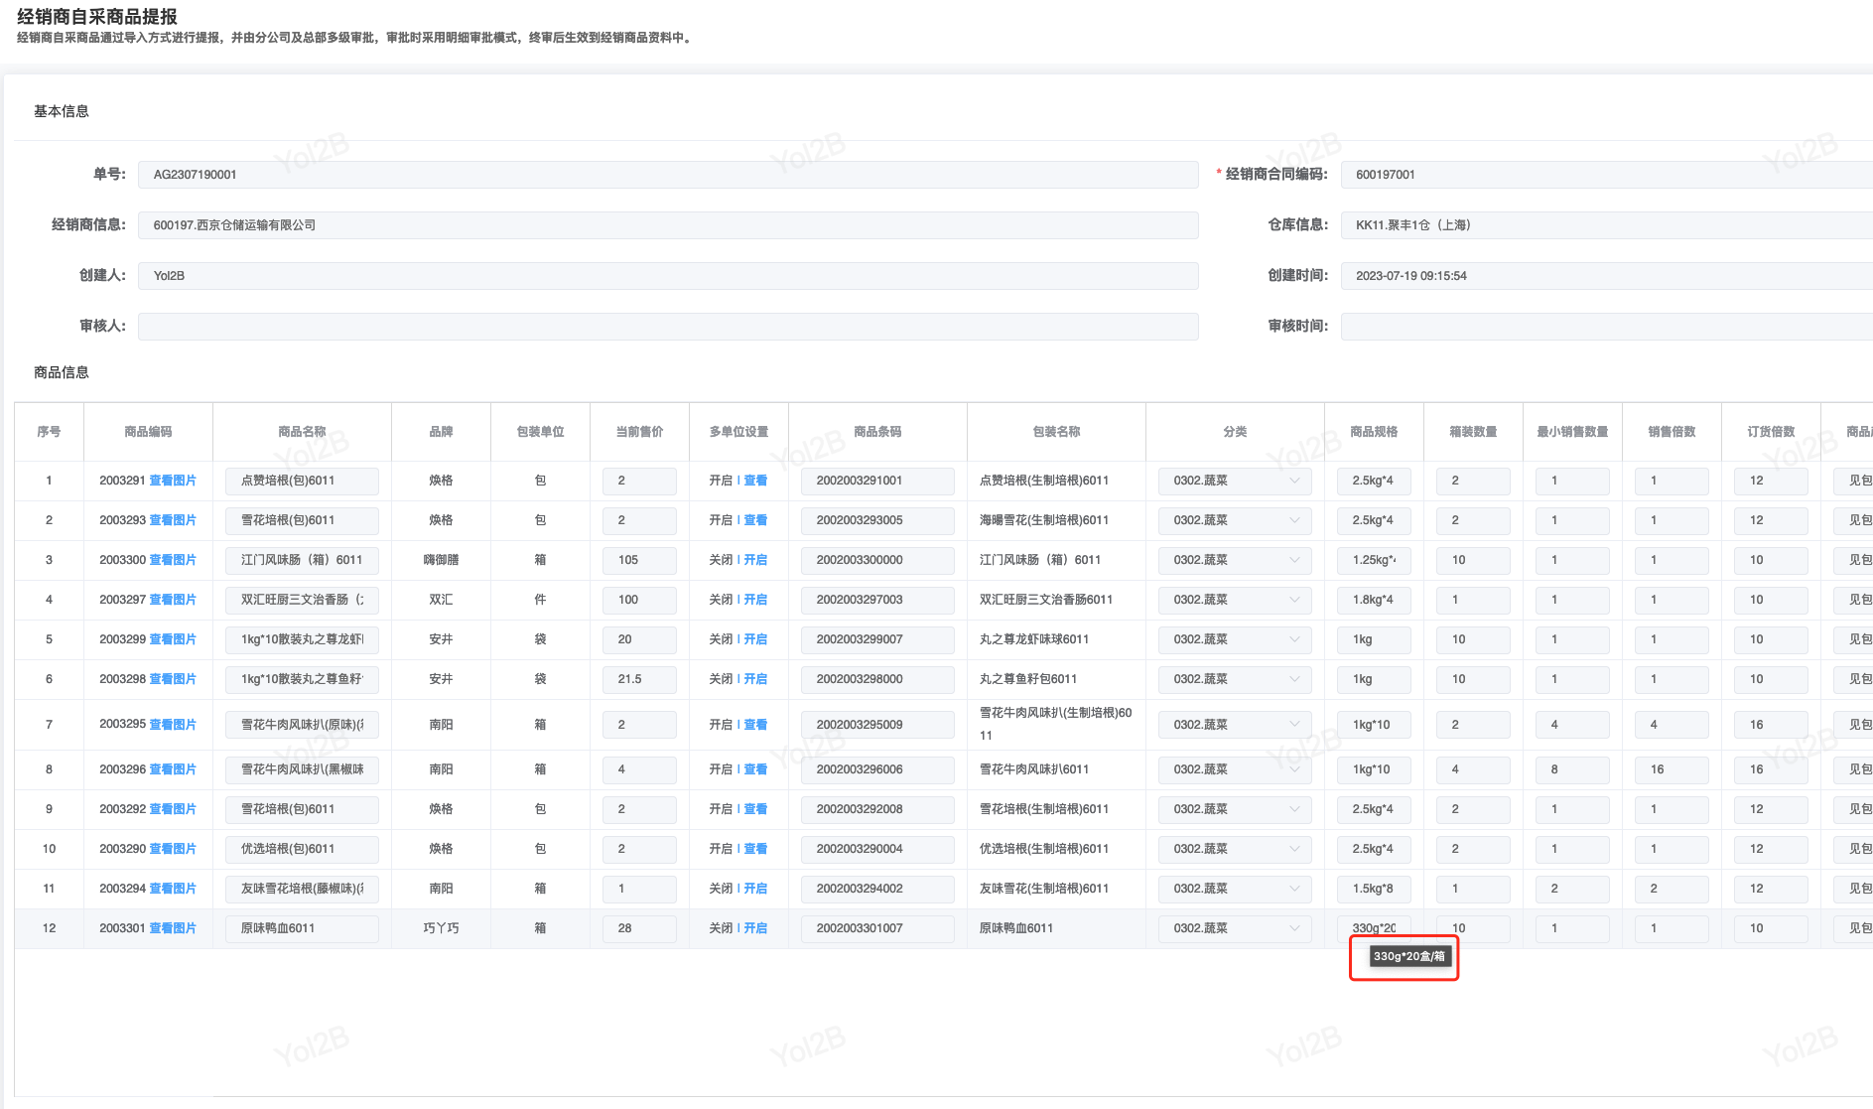Open category dropdown in 原味鸭血6011 row
The width and height of the screenshot is (1873, 1109).
pos(1294,928)
